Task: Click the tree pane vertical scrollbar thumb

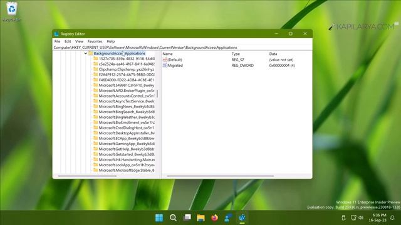Action: tap(157, 94)
